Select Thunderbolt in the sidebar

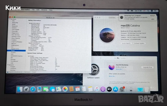pyautogui.click(x=14, y=61)
